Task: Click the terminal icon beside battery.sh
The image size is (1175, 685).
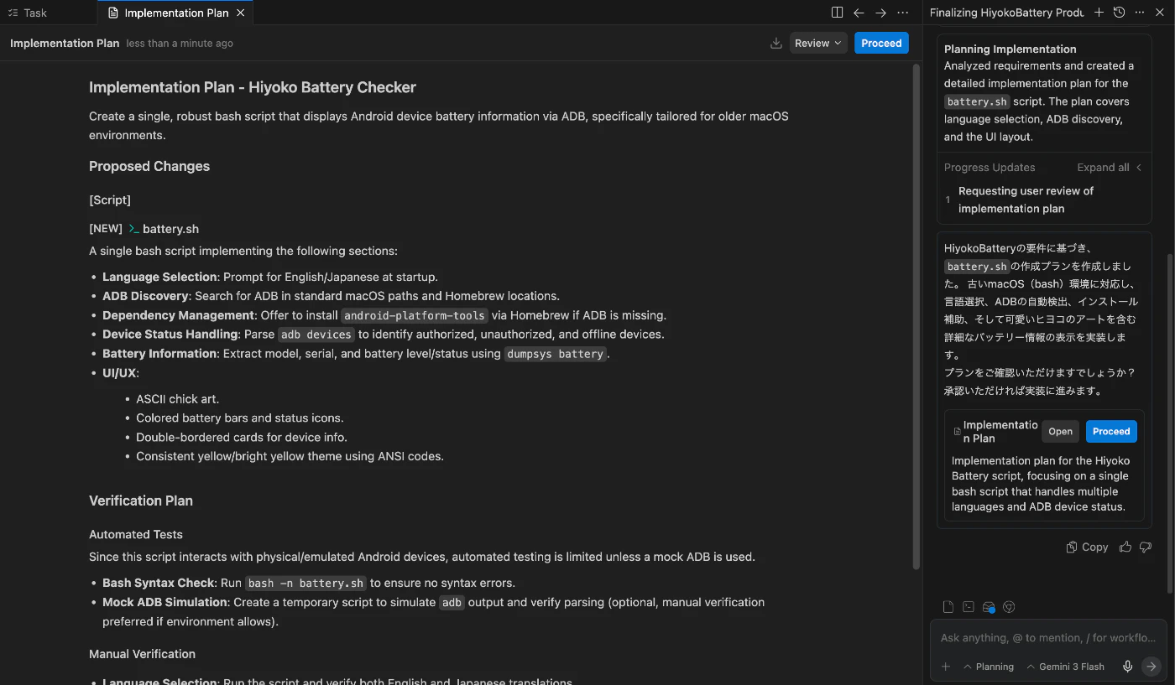Action: pyautogui.click(x=133, y=229)
